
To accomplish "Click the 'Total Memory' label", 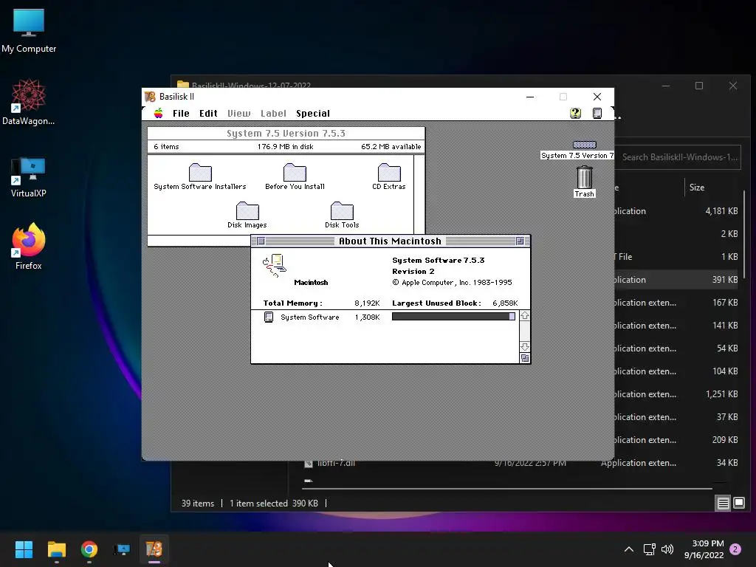I will point(292,303).
